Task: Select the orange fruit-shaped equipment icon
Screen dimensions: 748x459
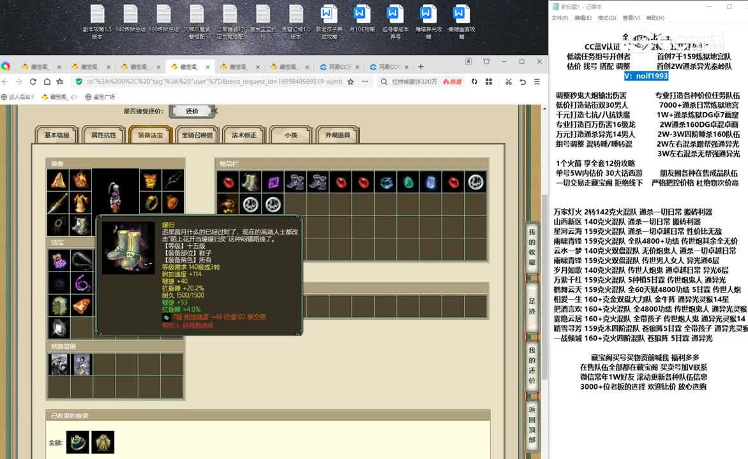Action: (172, 203)
